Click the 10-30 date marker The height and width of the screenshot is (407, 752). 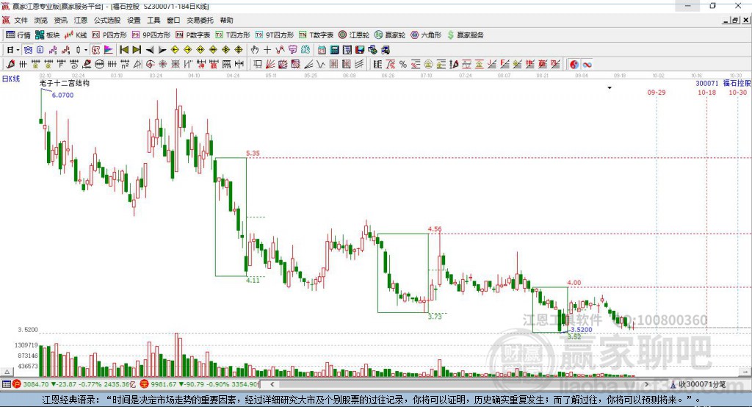tap(738, 92)
